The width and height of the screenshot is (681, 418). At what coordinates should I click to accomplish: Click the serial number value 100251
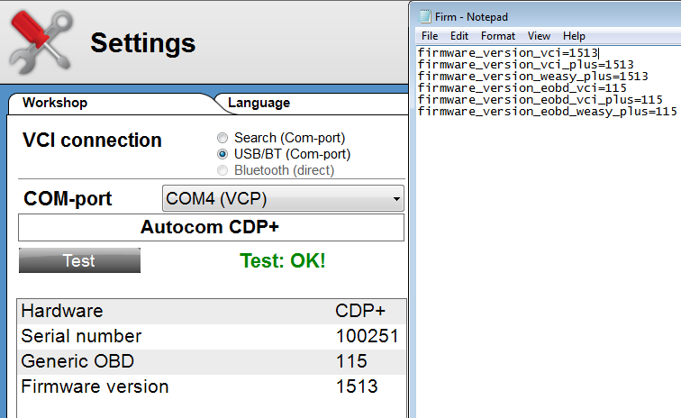367,336
